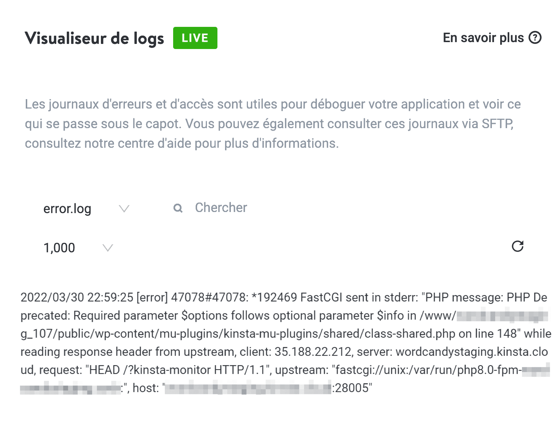
Task: Reload the error log with the circular arrow
Action: tap(517, 246)
